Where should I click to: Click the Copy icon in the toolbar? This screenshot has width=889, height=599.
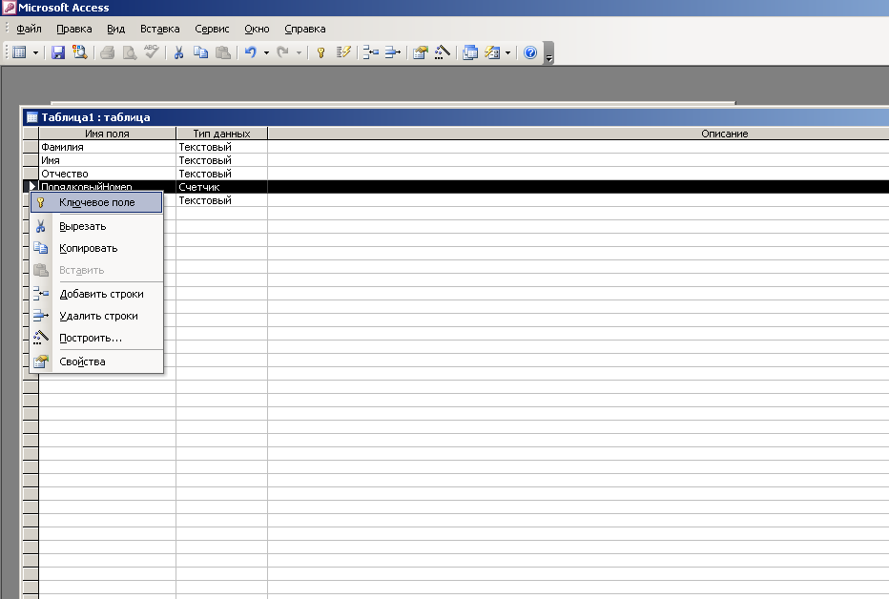point(200,52)
